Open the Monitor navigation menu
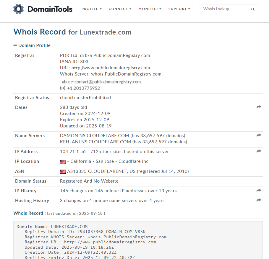The image size is (269, 259). (150, 9)
